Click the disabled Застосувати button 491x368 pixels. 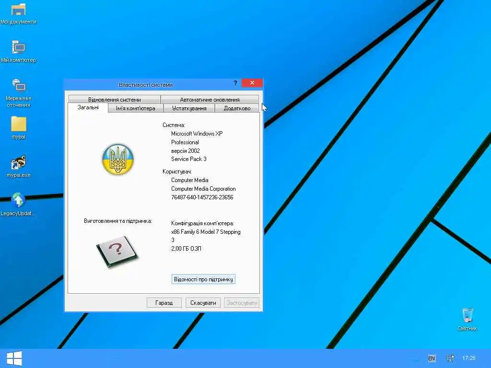242,303
